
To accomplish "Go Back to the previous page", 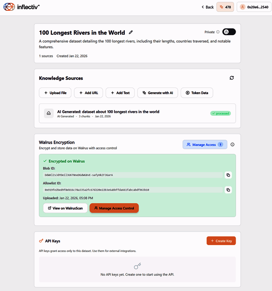I will tap(207, 7).
